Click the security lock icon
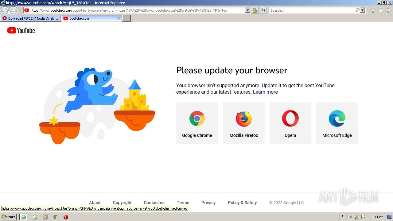The height and width of the screenshot is (221, 393). coord(255,10)
